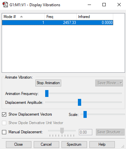Cancel the Display Vibrations dialog
The image size is (126, 149).
(46, 144)
